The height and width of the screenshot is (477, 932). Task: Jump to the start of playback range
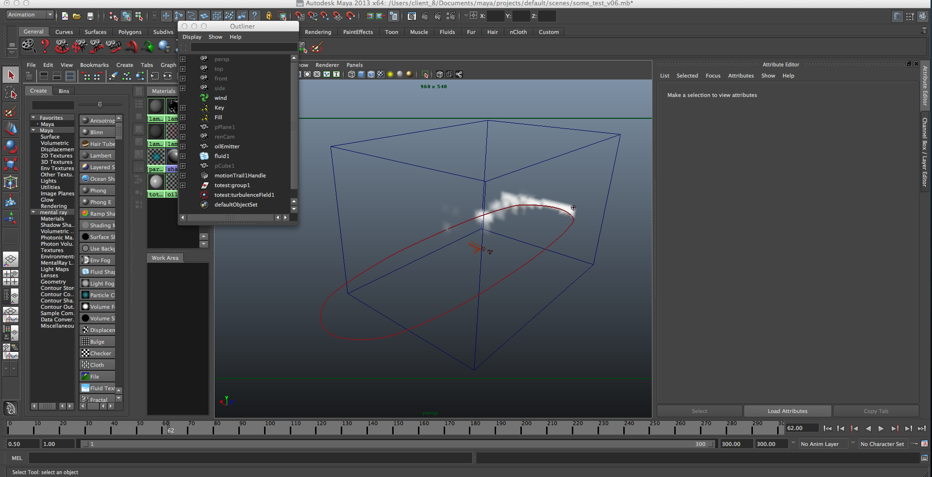pyautogui.click(x=827, y=429)
